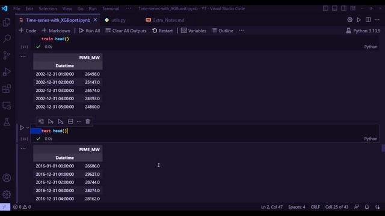Screen dimensions: 385x216
Task: Change line ending CRLF setting
Action: 315,207
